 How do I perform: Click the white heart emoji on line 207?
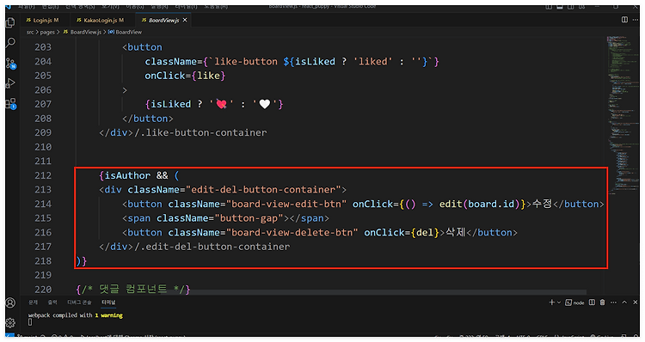[265, 105]
